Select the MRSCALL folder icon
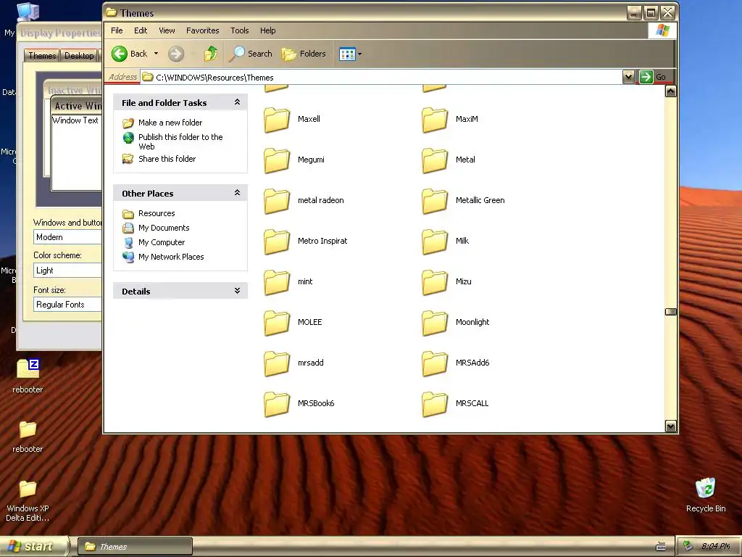This screenshot has height=557, width=742. coord(435,405)
